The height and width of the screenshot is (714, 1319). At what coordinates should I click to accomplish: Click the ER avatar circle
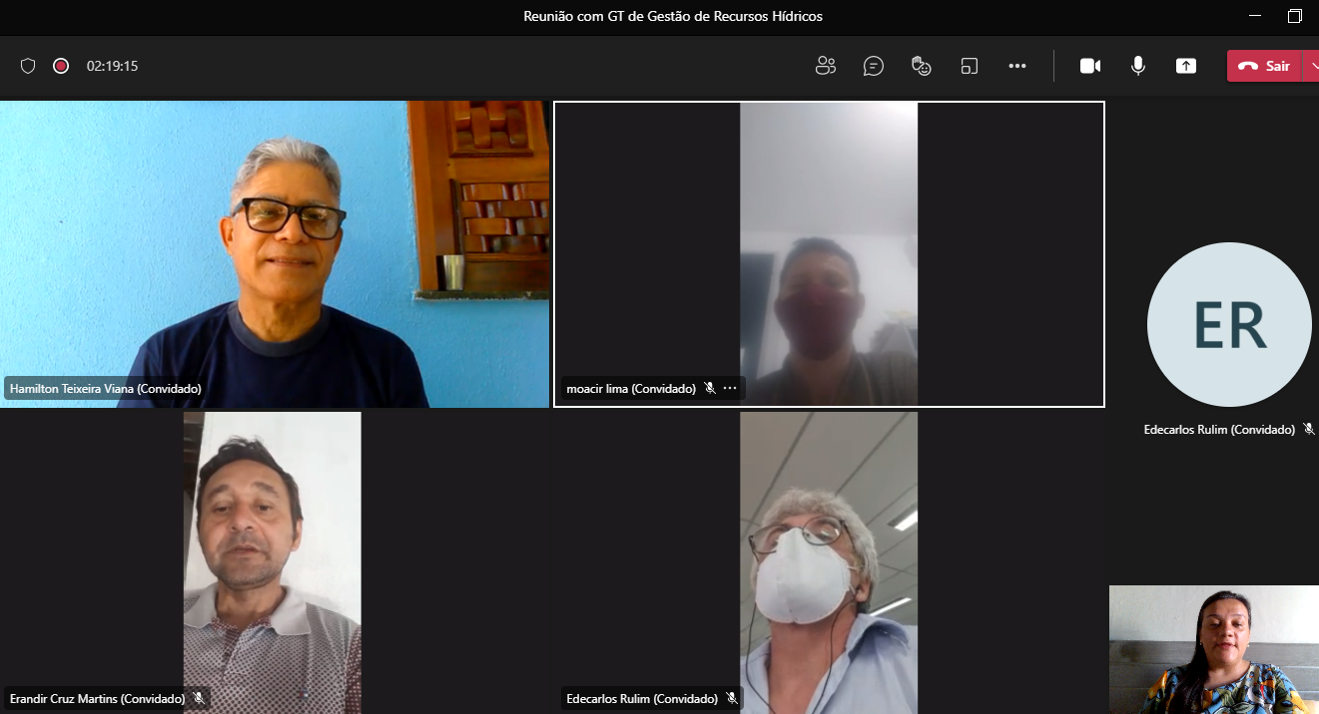click(1229, 324)
